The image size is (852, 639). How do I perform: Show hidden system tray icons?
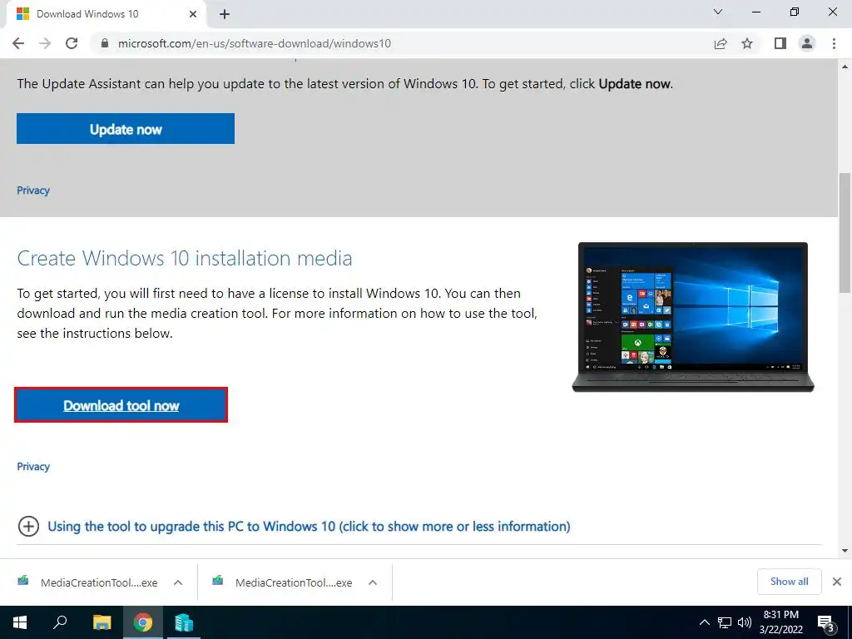pyautogui.click(x=704, y=622)
